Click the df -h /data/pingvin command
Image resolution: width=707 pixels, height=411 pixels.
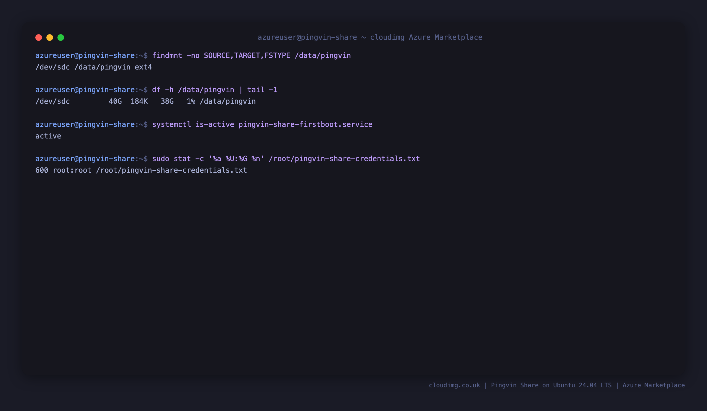pyautogui.click(x=215, y=90)
